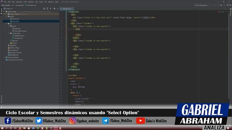Select package-lock.json in project tree
This screenshot has height=130, width=232.
click(x=15, y=52)
